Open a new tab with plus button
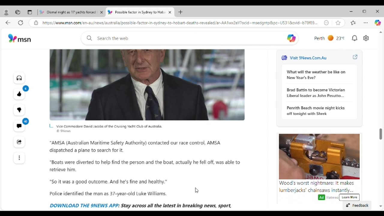 [180, 12]
